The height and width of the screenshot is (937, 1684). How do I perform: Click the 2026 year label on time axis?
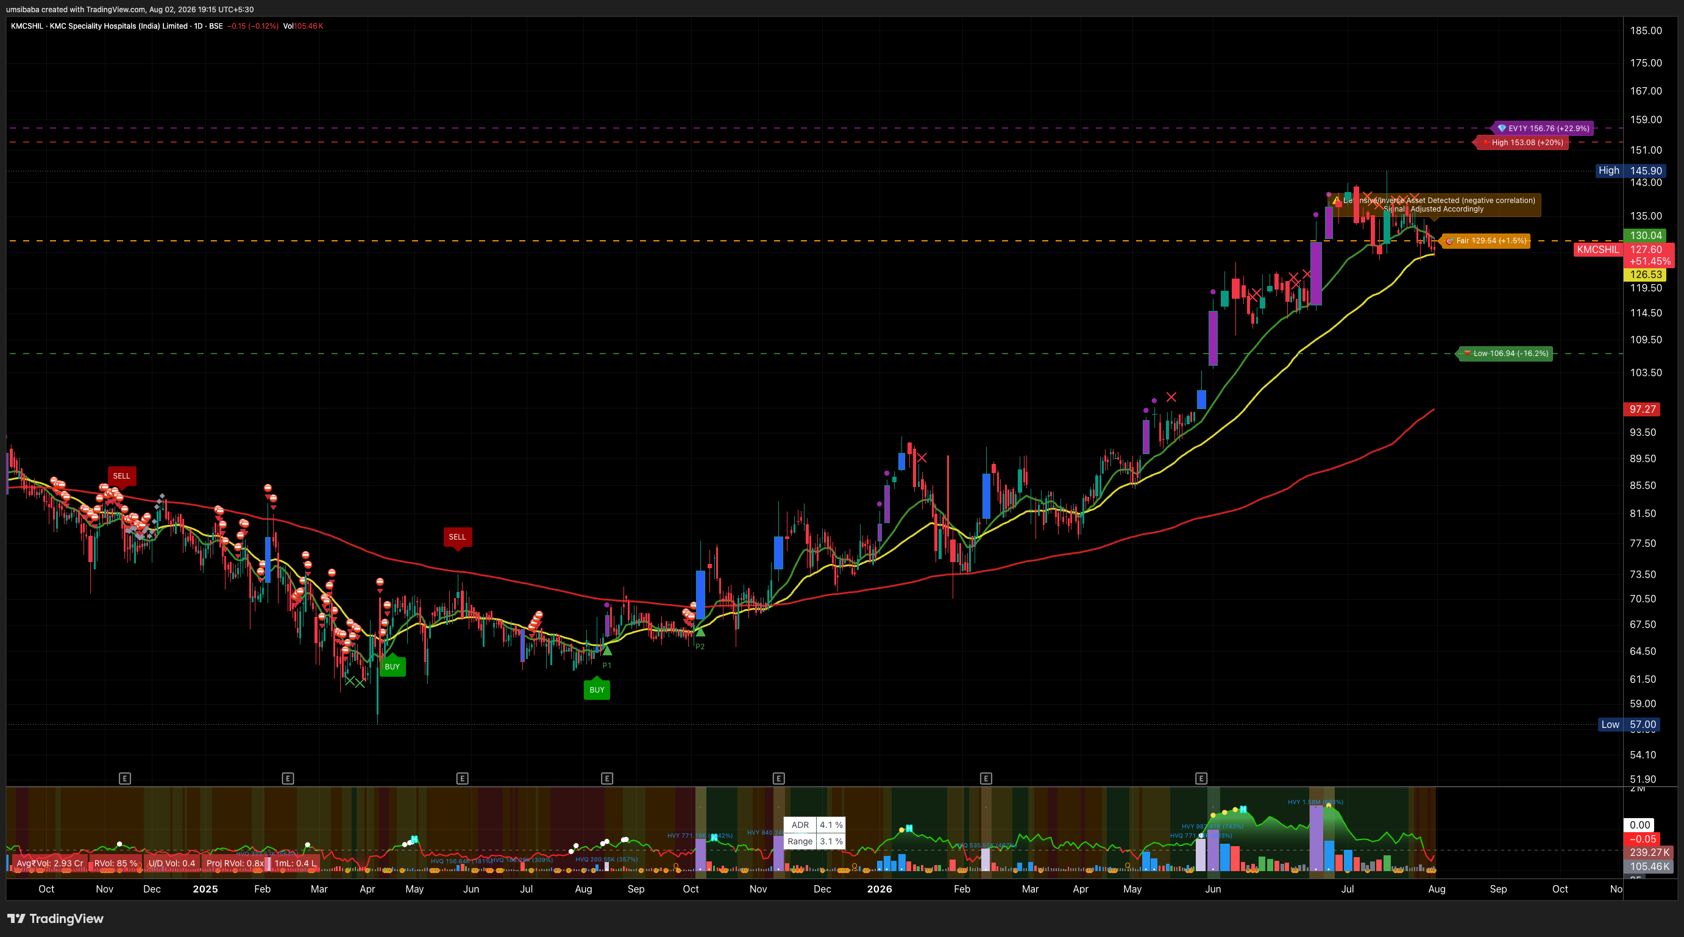pos(879,889)
